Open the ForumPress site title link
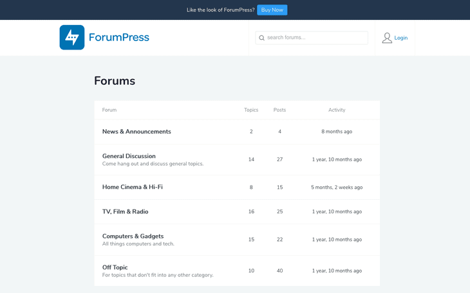 click(118, 37)
